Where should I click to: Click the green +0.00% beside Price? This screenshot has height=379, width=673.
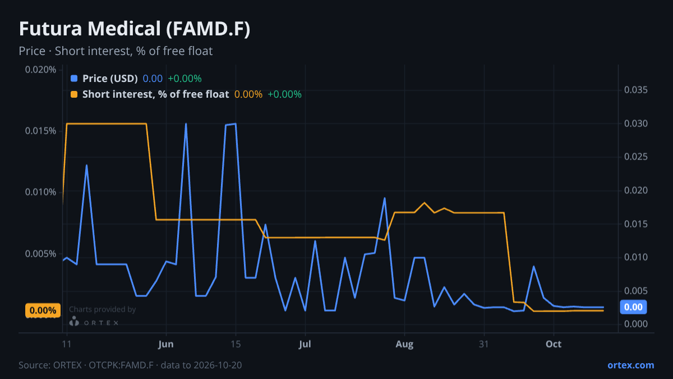185,79
